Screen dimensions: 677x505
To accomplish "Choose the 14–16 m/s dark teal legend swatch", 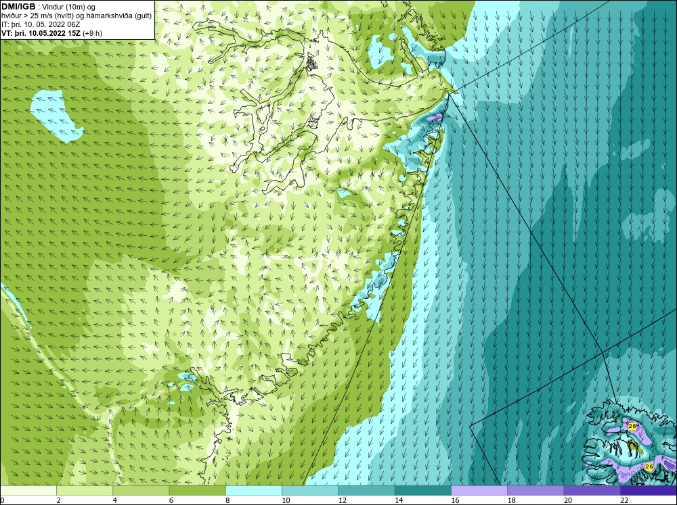I will (423, 491).
